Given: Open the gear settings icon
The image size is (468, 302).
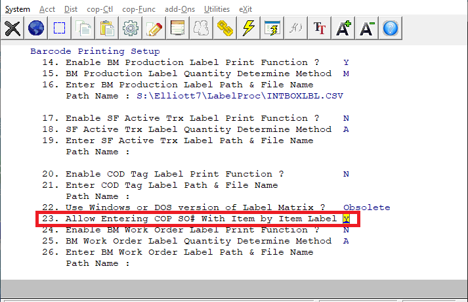Looking at the screenshot, I should tap(130, 28).
